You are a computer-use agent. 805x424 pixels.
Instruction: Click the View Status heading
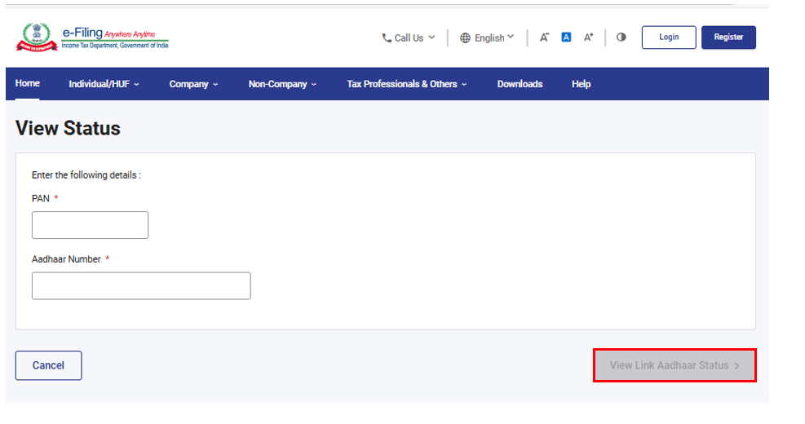point(68,128)
